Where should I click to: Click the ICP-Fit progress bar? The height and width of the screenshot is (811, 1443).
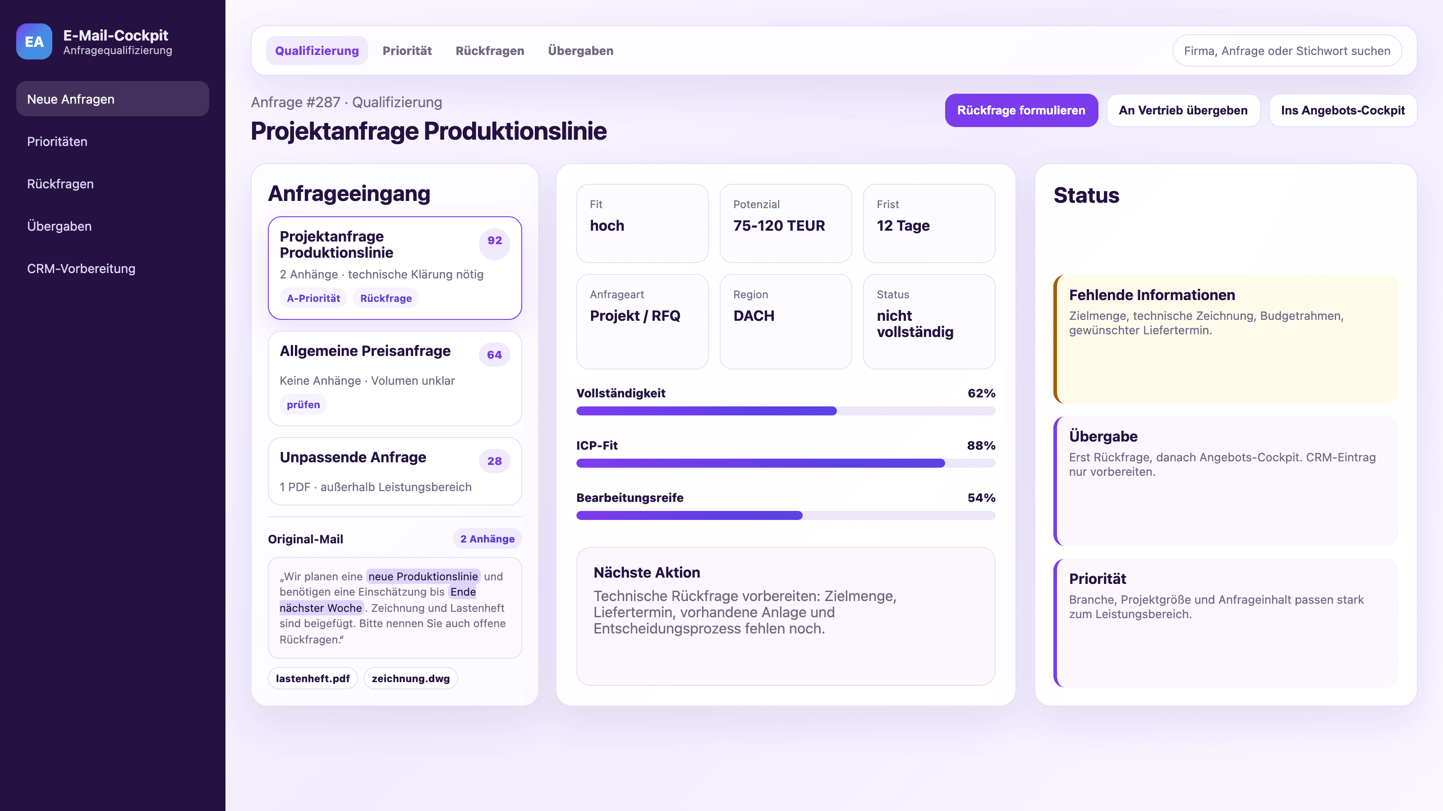[786, 464]
